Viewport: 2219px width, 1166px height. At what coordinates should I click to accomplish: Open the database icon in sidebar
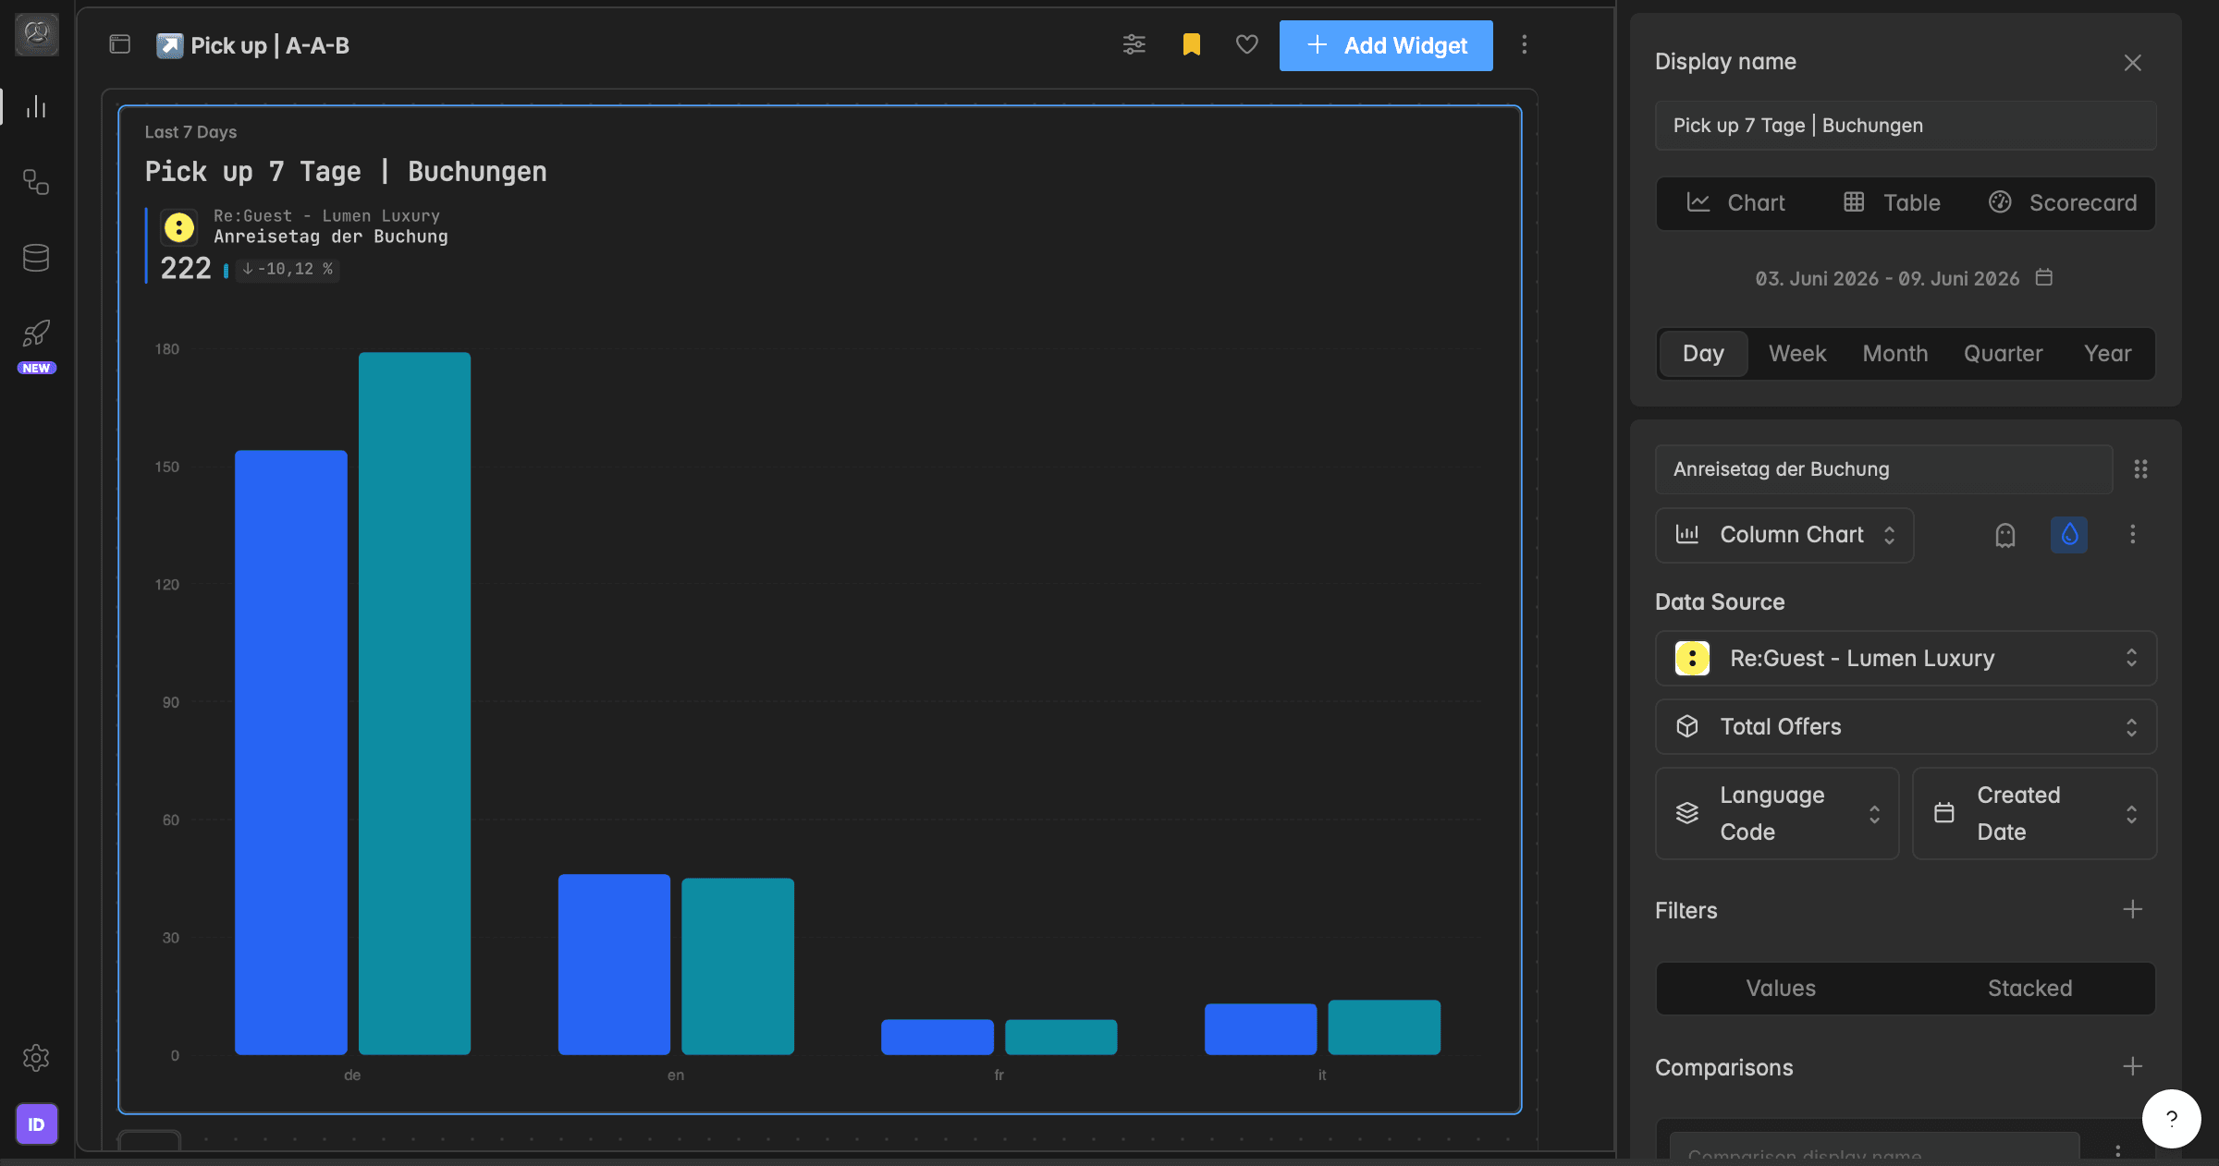tap(36, 258)
